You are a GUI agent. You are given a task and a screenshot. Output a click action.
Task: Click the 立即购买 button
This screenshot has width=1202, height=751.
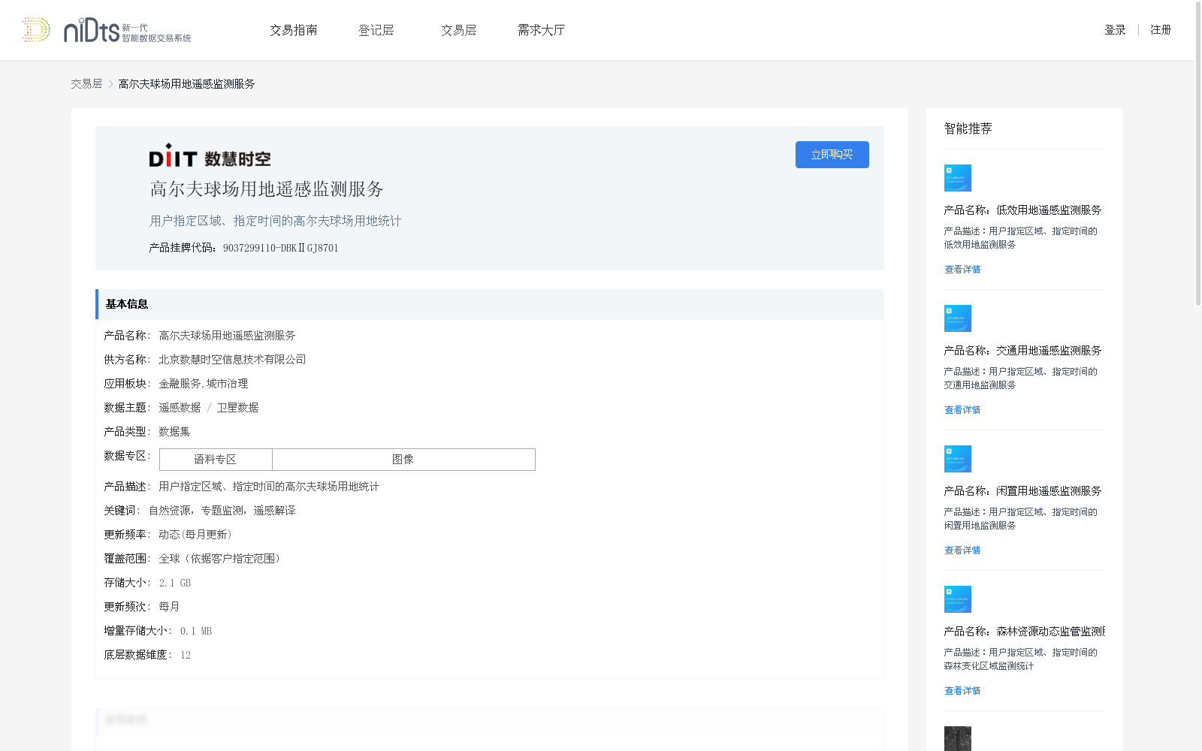click(x=832, y=155)
